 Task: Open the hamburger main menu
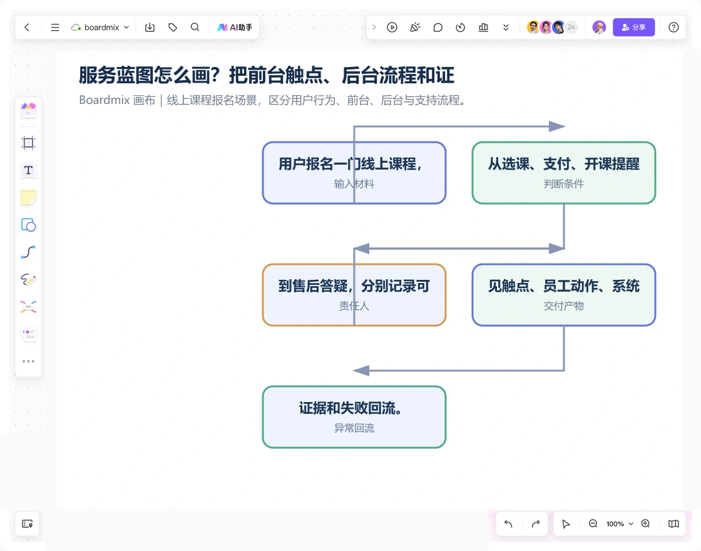tap(55, 28)
